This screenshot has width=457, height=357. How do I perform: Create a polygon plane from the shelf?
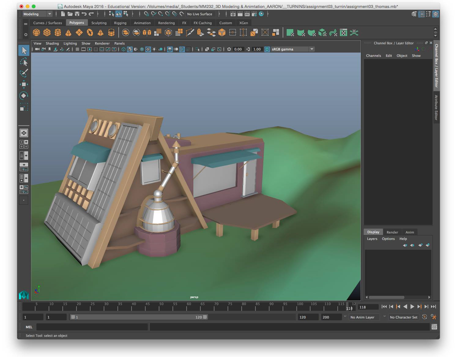(x=79, y=32)
